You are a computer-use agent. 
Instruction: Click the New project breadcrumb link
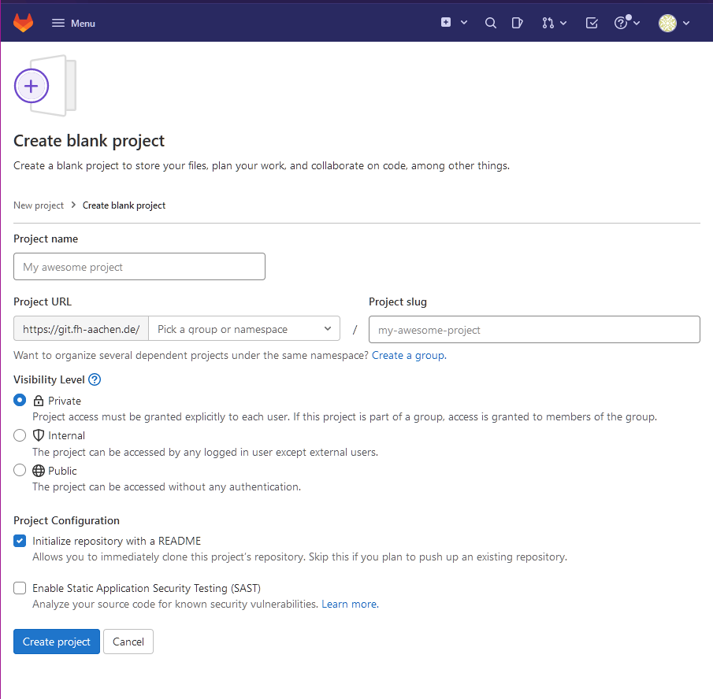tap(38, 205)
